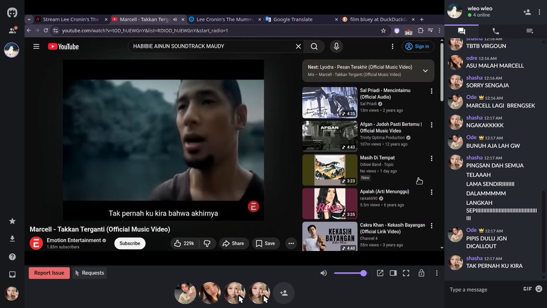Like the Marcell video with 229k likes
The image size is (547, 308).
tap(184, 244)
